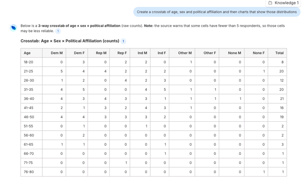Open citation badge next to Crosstab heading

coord(123,41)
